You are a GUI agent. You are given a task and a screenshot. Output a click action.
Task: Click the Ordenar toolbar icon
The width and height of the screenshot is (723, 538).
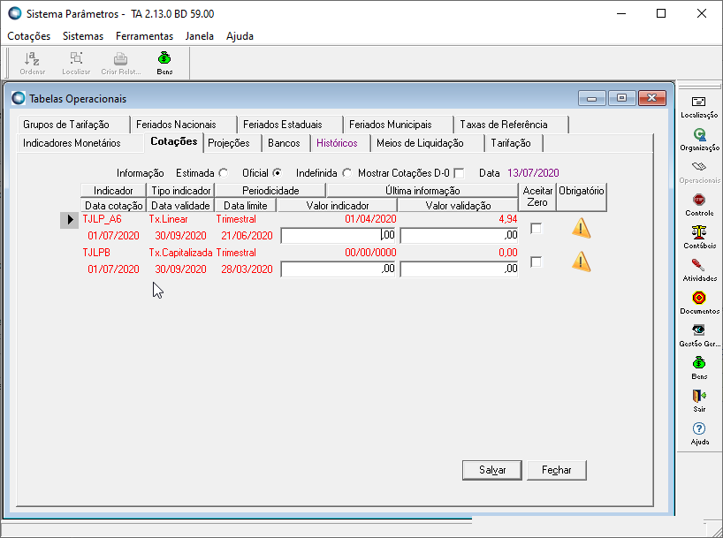pos(32,63)
